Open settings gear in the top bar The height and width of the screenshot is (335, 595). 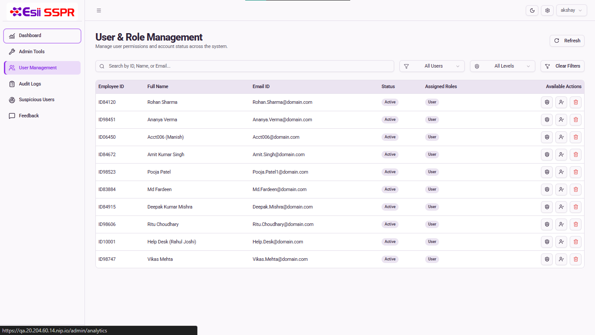coord(548,10)
